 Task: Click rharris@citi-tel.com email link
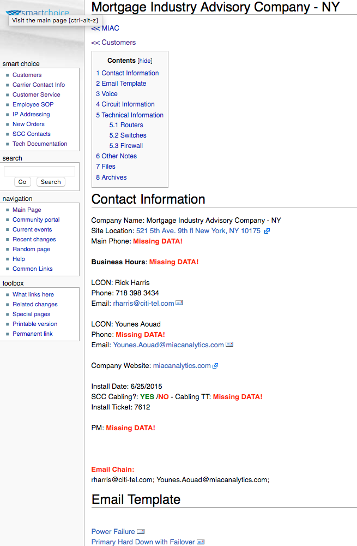(x=143, y=303)
